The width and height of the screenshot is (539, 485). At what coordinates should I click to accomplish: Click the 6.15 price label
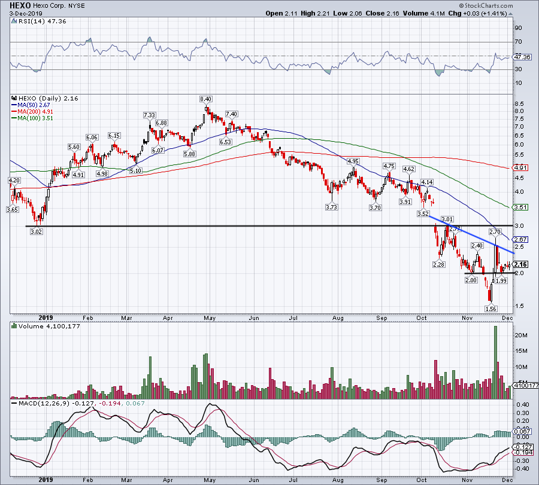click(114, 136)
